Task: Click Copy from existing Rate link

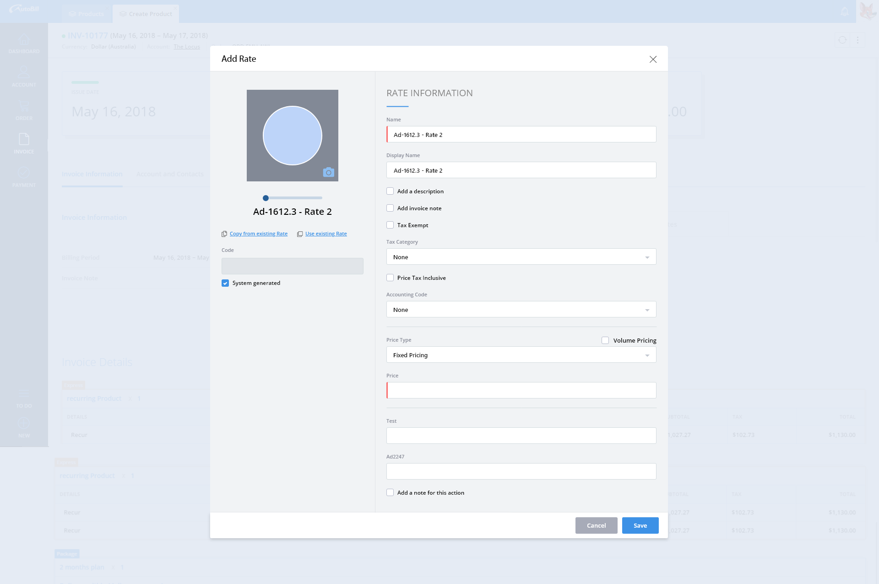Action: click(258, 234)
